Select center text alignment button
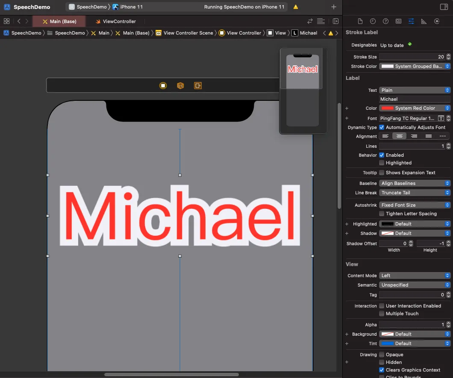 400,136
